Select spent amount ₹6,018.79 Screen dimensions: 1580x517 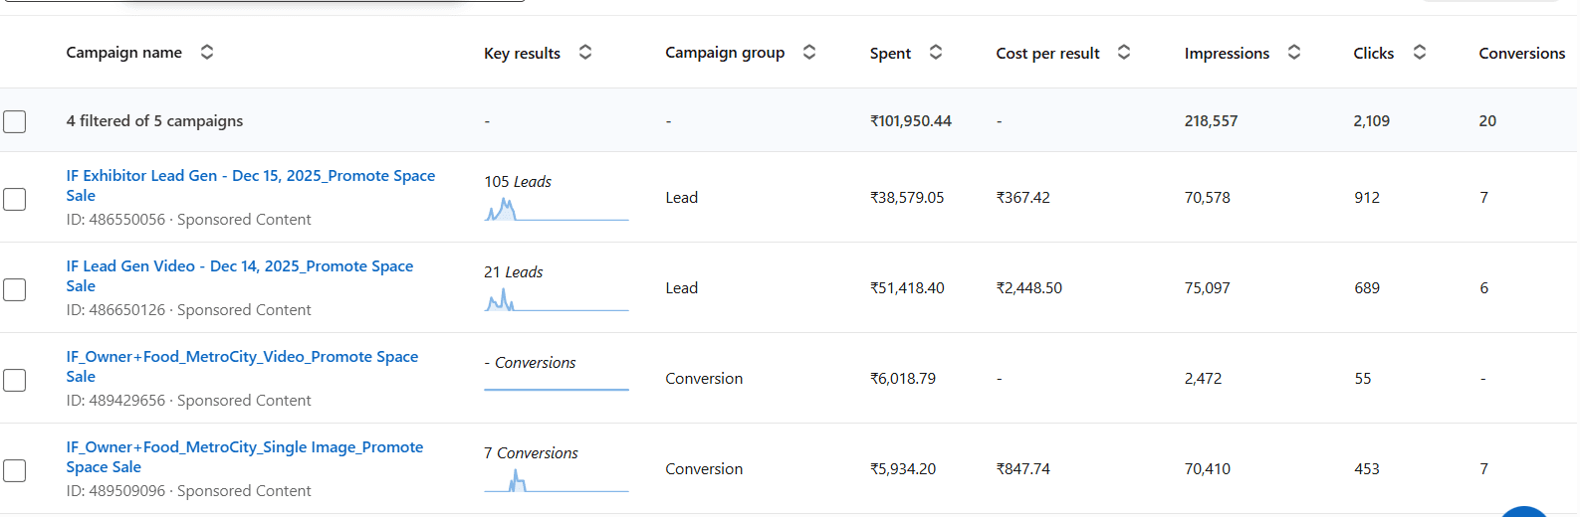[902, 379]
